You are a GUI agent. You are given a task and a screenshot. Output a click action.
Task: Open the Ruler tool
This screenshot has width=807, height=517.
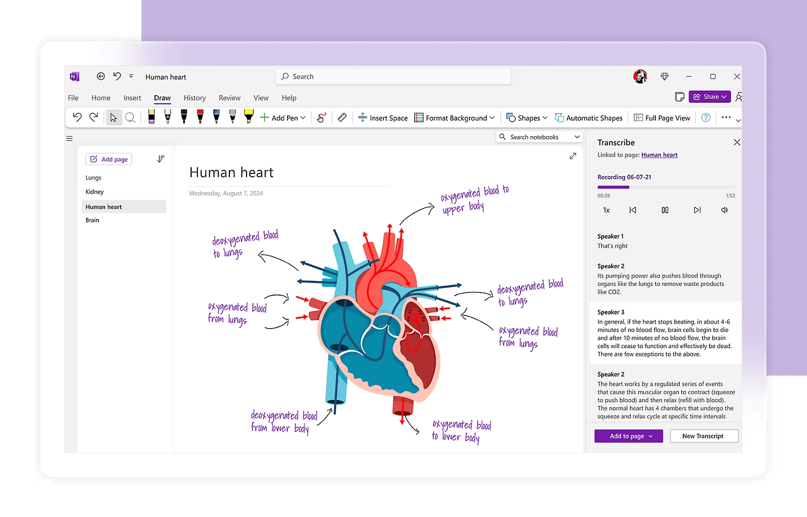click(342, 118)
